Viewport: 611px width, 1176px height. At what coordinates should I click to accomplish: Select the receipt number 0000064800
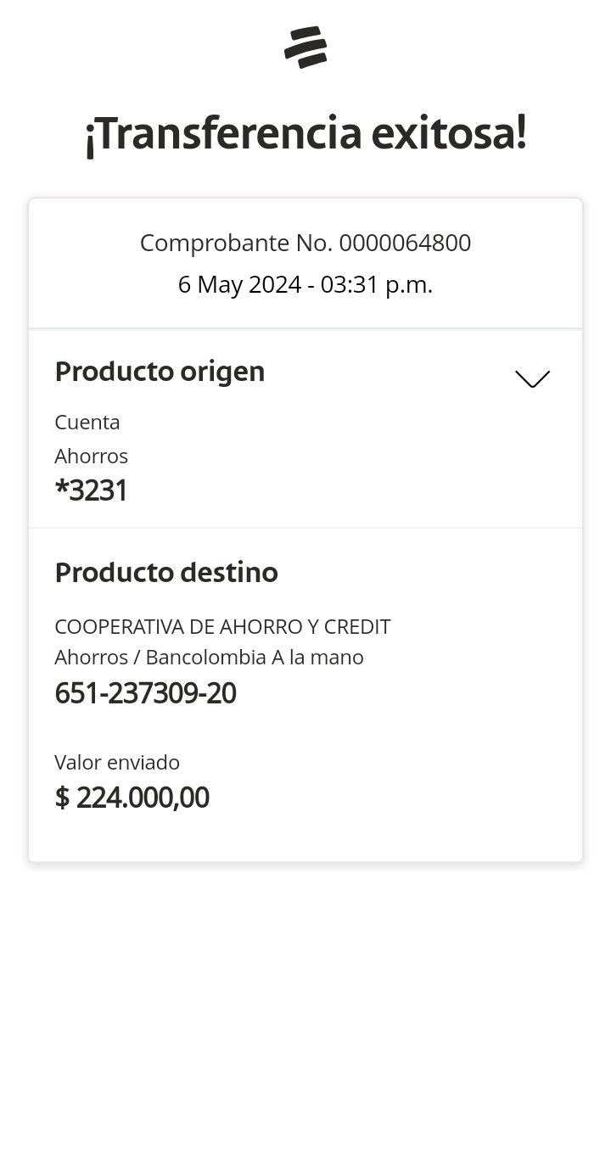(405, 244)
